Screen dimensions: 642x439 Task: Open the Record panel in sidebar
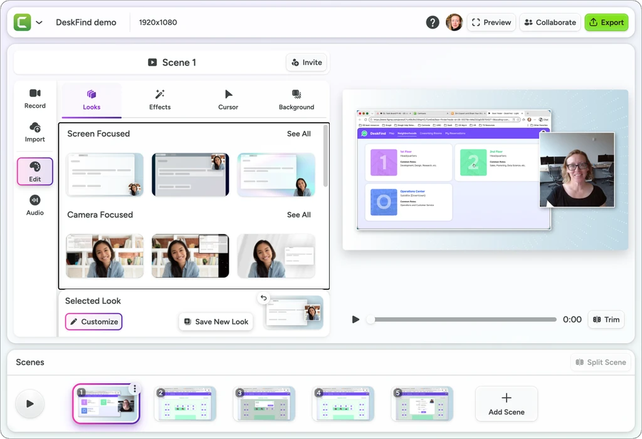pos(35,98)
